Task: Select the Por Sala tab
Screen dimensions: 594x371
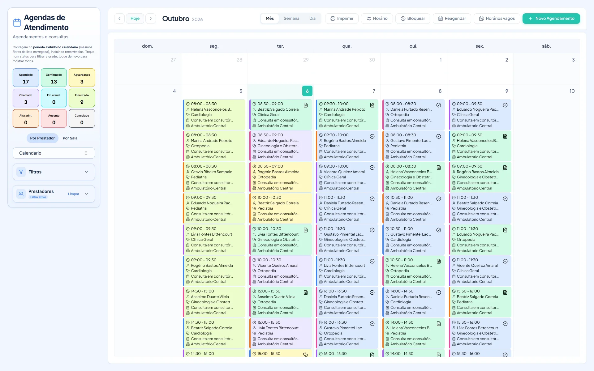Action: click(x=70, y=138)
